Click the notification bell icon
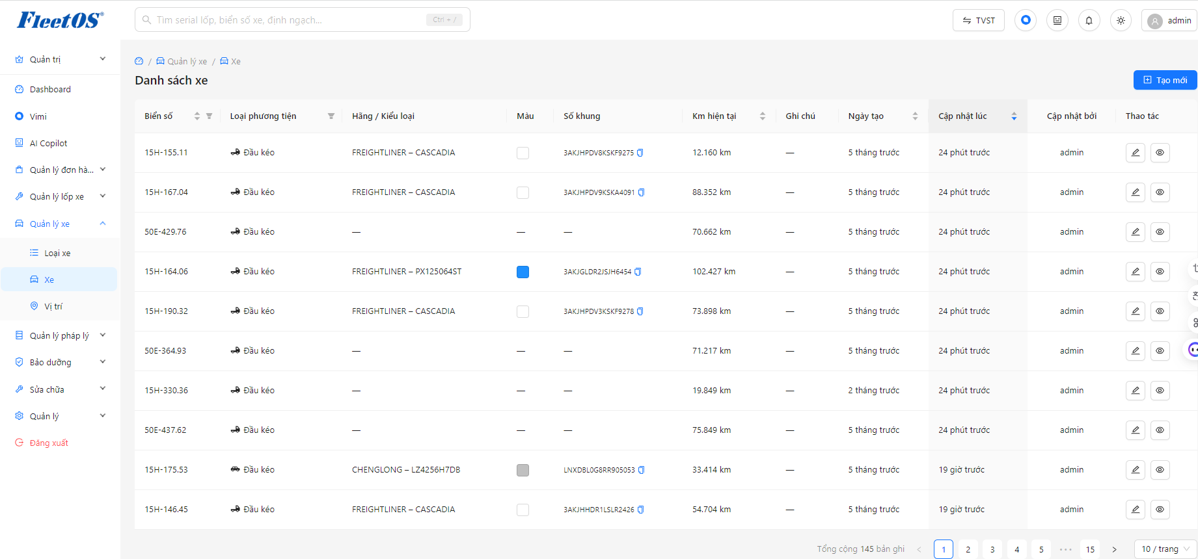The width and height of the screenshot is (1198, 559). (x=1089, y=20)
